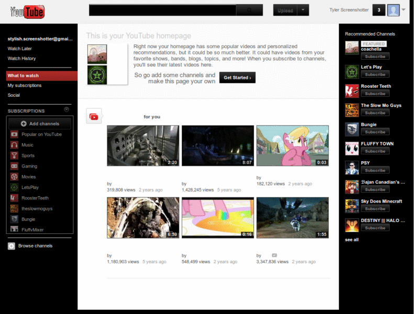Open Popular on YouTube channel icon
The height and width of the screenshot is (314, 419).
pyautogui.click(x=14, y=134)
